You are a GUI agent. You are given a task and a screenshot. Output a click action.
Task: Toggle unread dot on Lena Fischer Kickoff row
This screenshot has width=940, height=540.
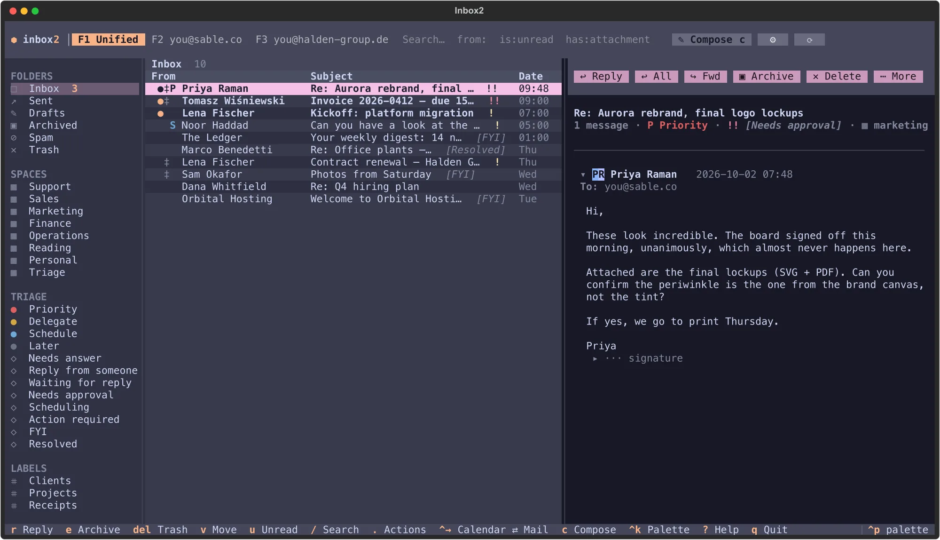pyautogui.click(x=160, y=113)
